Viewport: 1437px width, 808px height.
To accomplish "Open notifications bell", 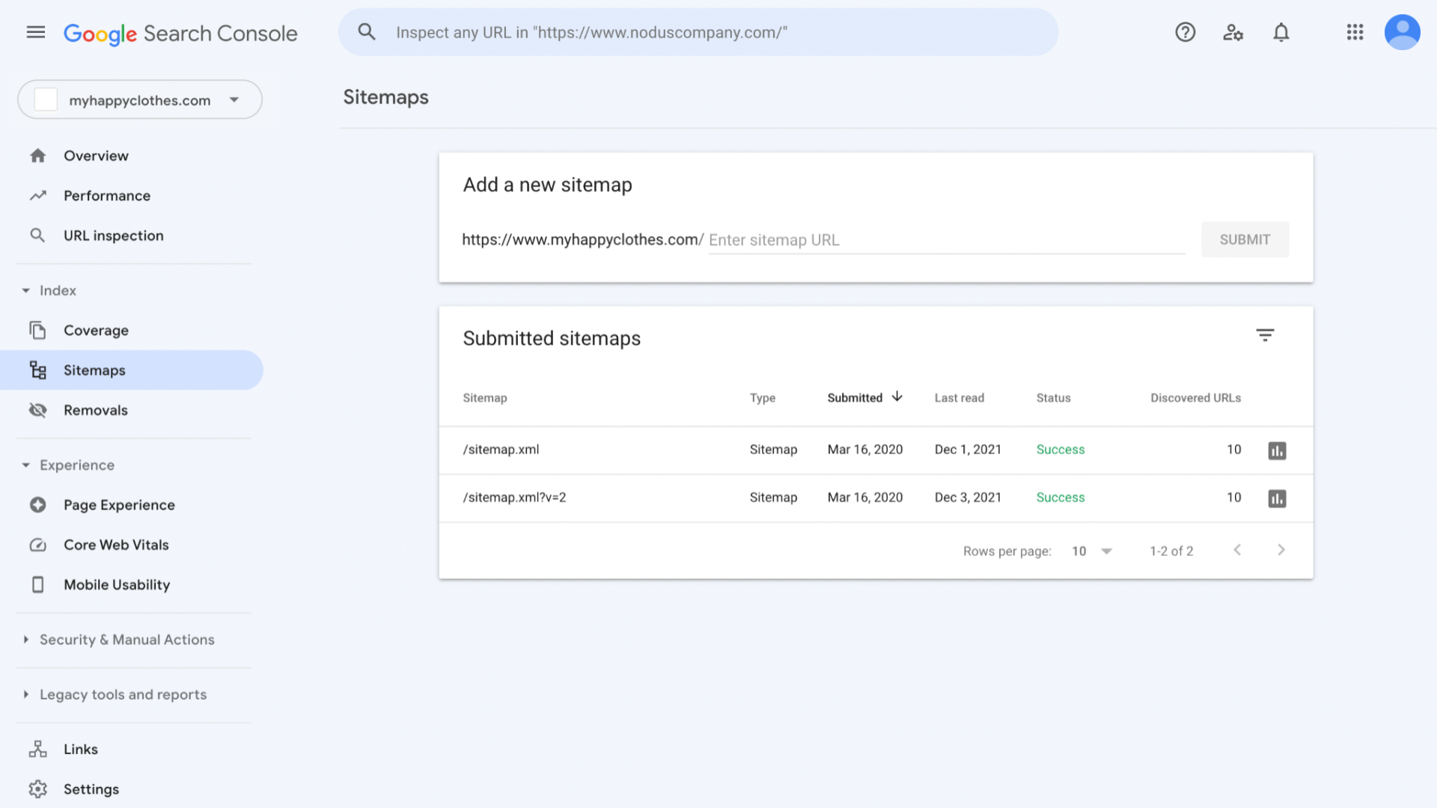I will tap(1281, 32).
